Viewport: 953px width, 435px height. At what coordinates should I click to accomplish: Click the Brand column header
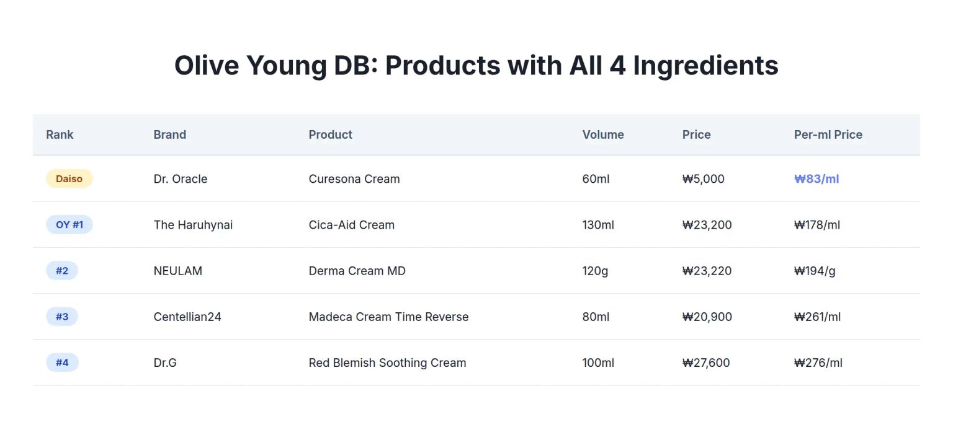tap(169, 134)
